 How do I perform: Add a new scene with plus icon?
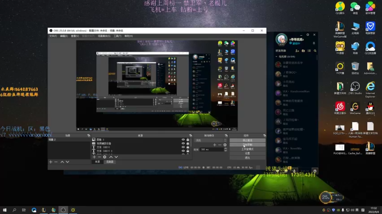click(51, 162)
